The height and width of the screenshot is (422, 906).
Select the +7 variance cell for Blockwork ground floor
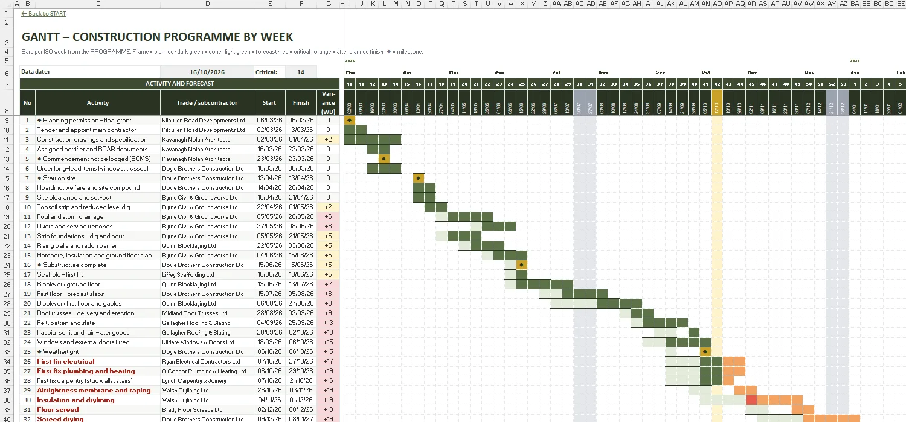tap(329, 284)
